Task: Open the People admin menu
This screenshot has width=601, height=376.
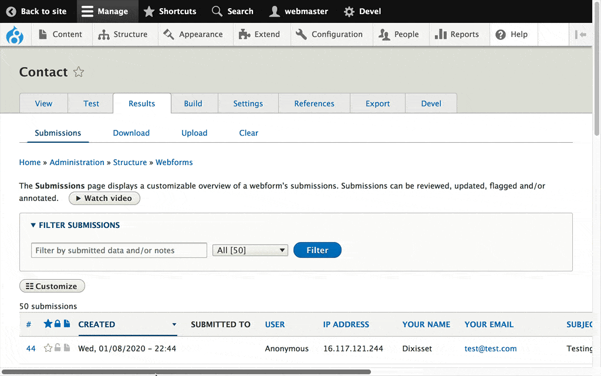Action: (399, 35)
